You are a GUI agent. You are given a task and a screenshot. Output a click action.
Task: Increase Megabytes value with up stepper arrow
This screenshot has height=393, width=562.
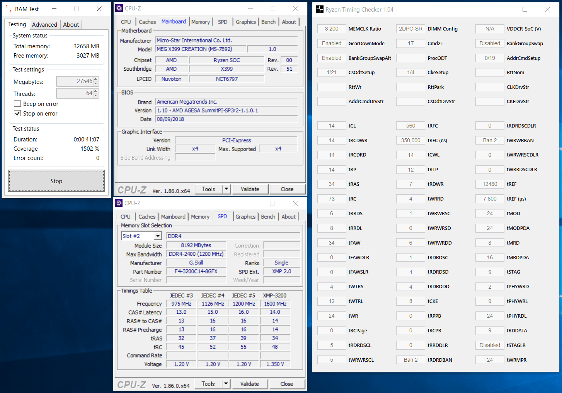[96, 79]
